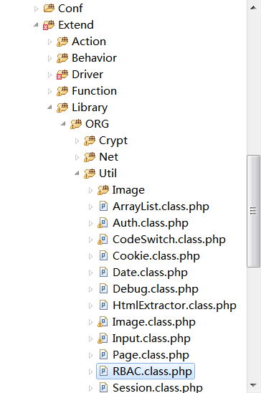Collapse the Extend folder node
This screenshot has width=261, height=393.
[36, 25]
